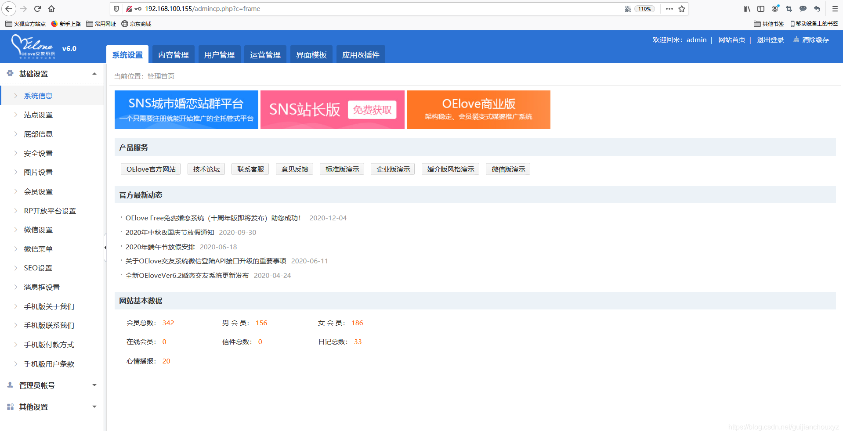The image size is (843, 435).
Task: Open the Firefox library icon
Action: (747, 9)
